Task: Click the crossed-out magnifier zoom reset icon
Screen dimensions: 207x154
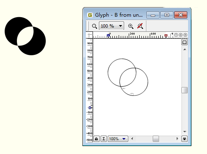Action: click(140, 26)
